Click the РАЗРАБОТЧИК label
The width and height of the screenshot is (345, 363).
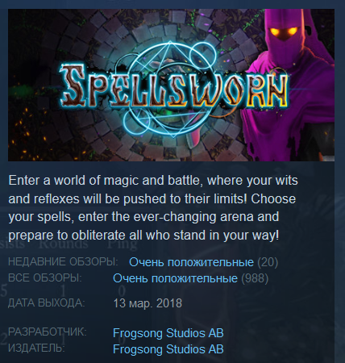point(48,332)
